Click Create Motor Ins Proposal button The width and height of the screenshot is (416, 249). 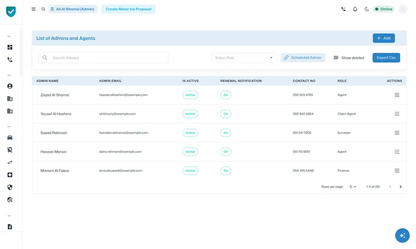(x=128, y=9)
